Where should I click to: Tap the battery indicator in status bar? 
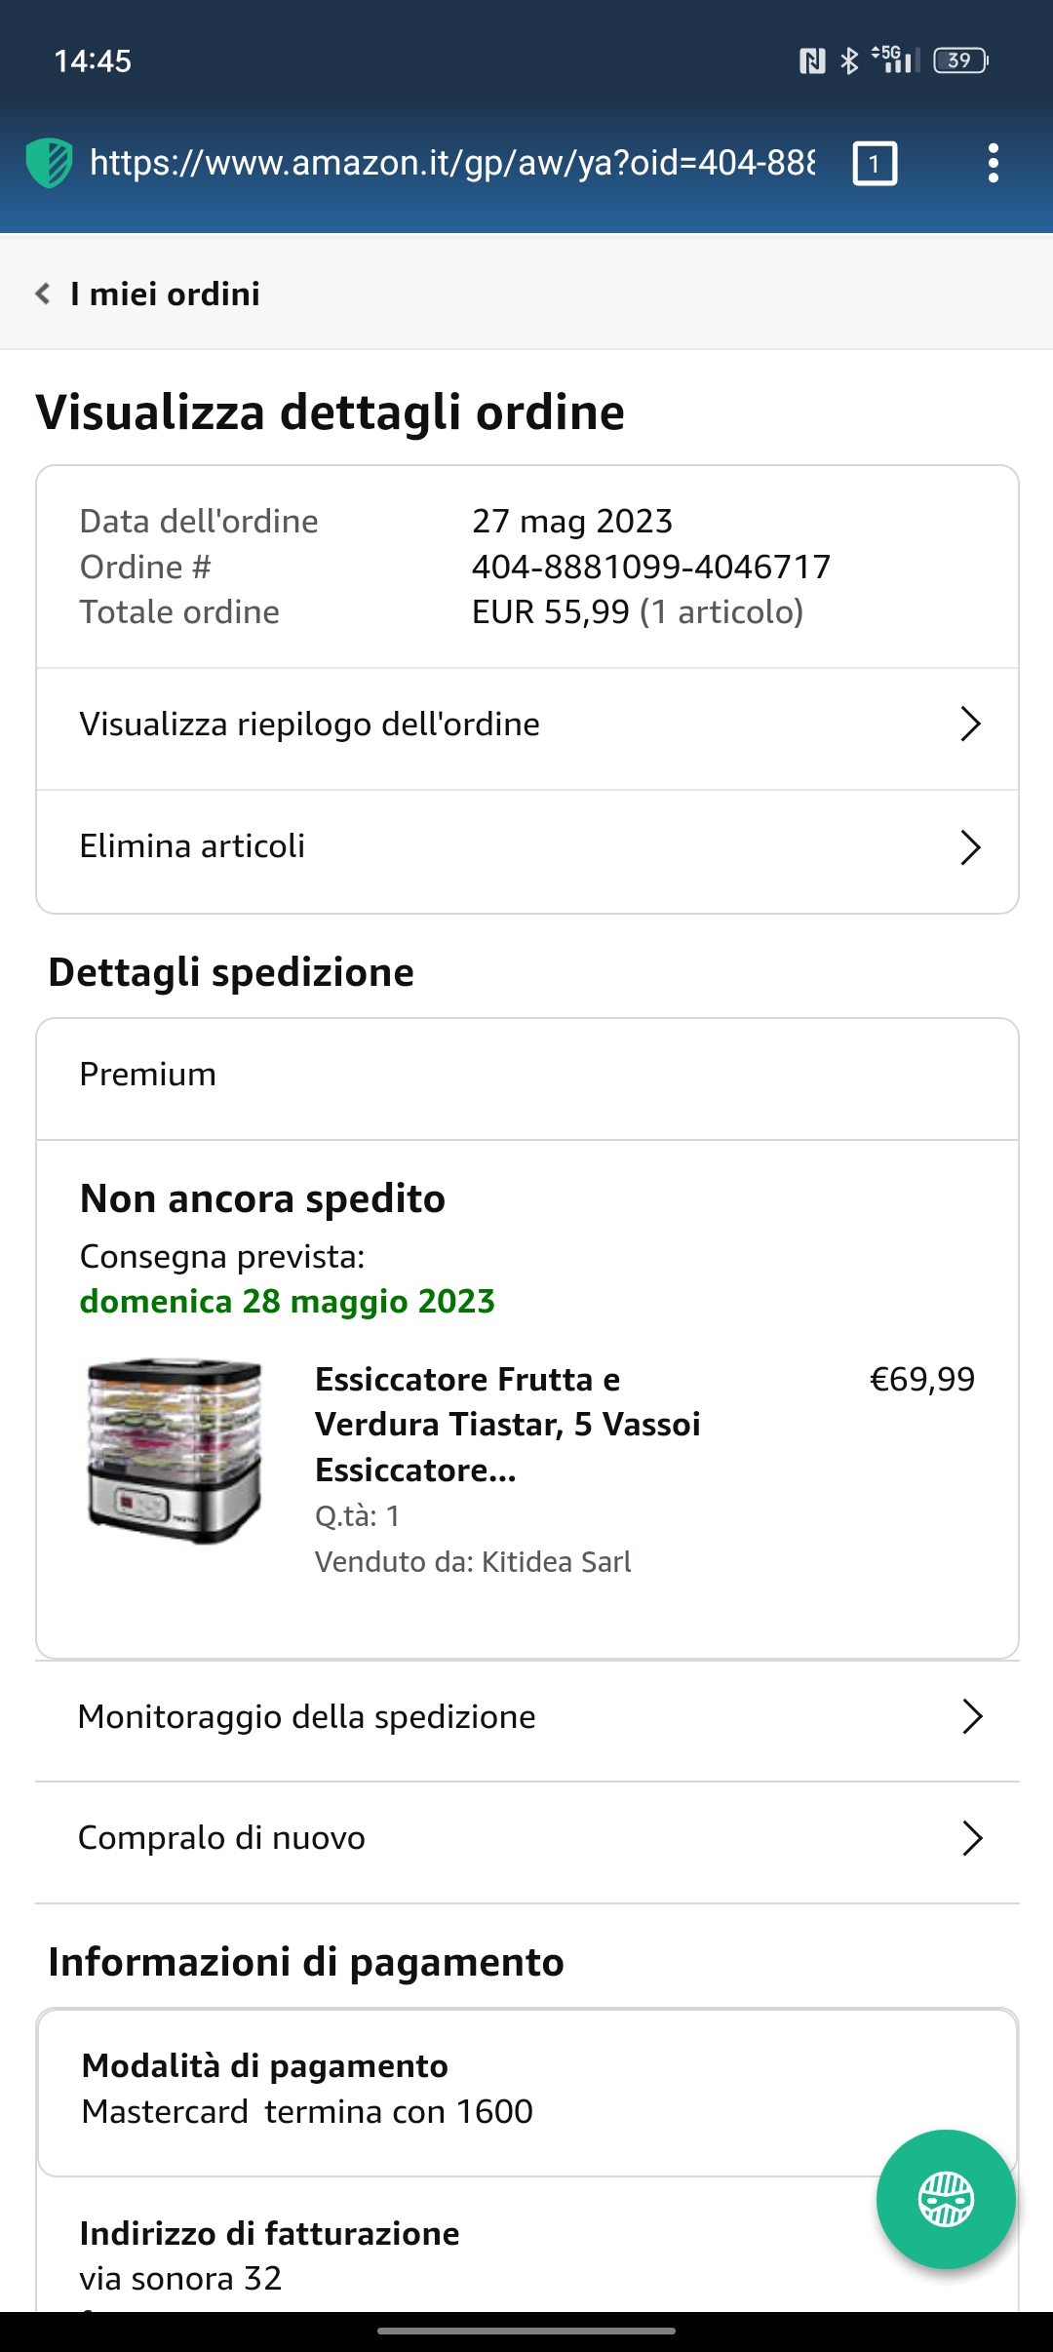(961, 60)
